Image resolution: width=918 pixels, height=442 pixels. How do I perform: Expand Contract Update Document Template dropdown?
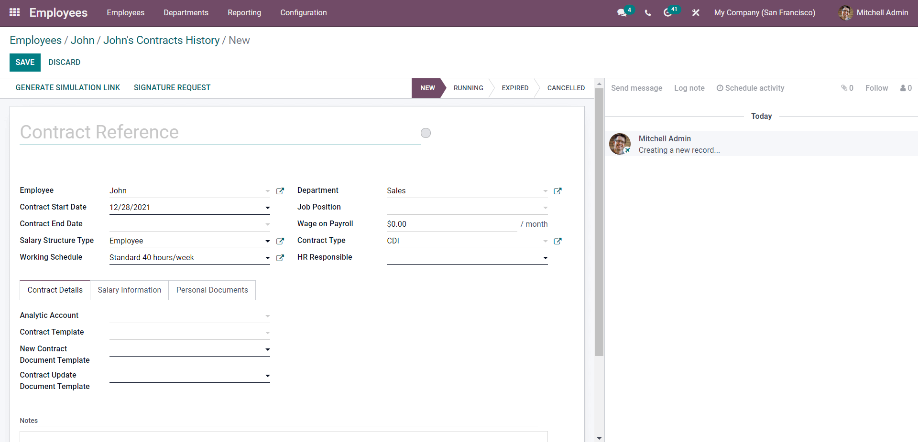(268, 376)
